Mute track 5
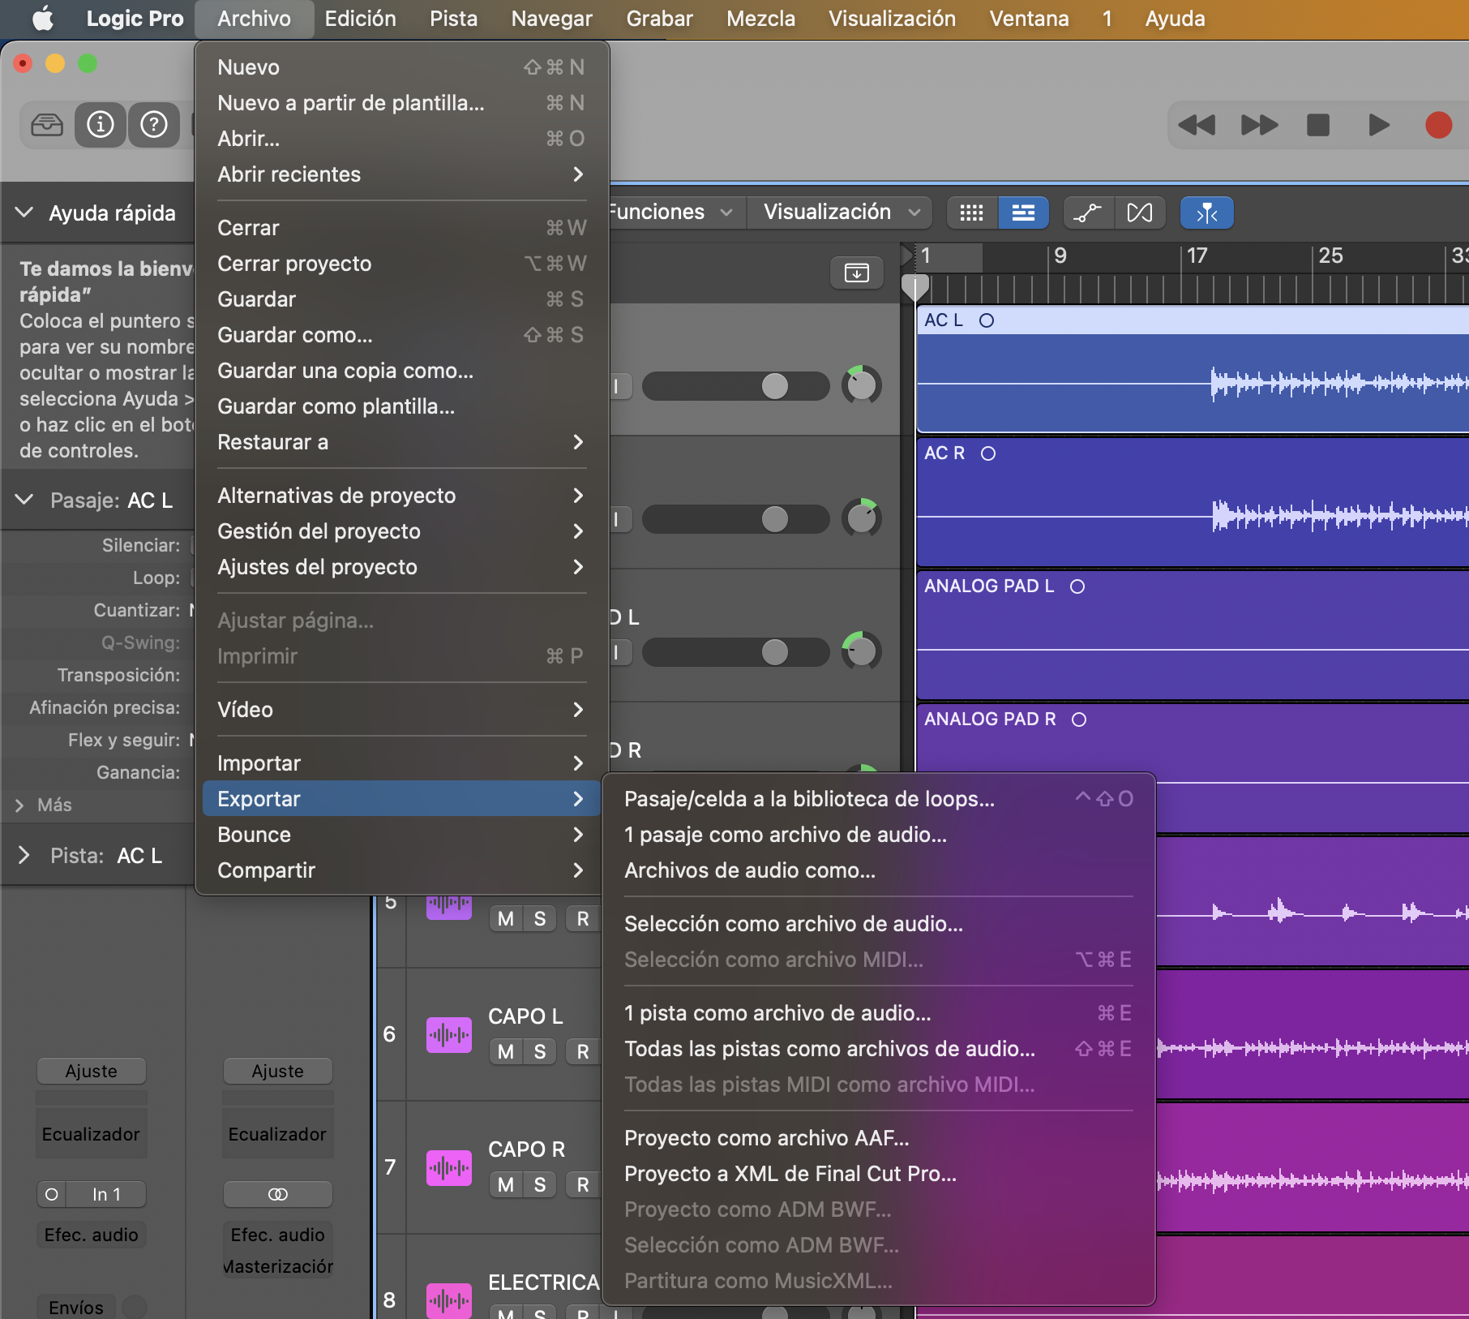This screenshot has width=1469, height=1319. tap(506, 919)
